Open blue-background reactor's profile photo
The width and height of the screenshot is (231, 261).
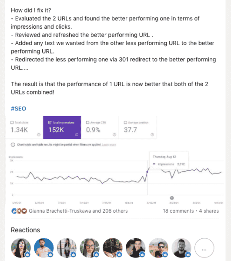click(x=44, y=248)
